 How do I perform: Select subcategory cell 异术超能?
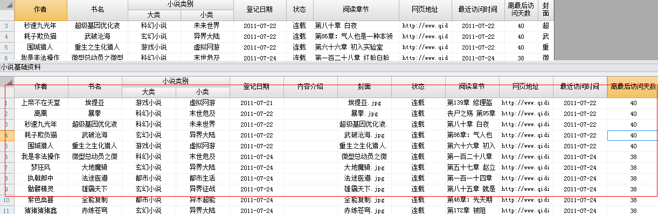[202, 200]
